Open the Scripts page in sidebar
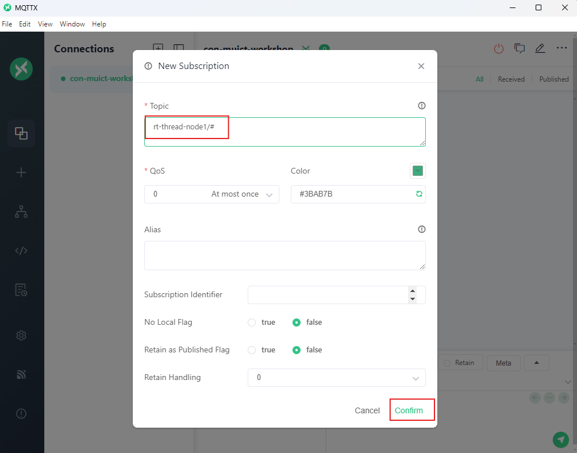577x453 pixels. [x=21, y=251]
